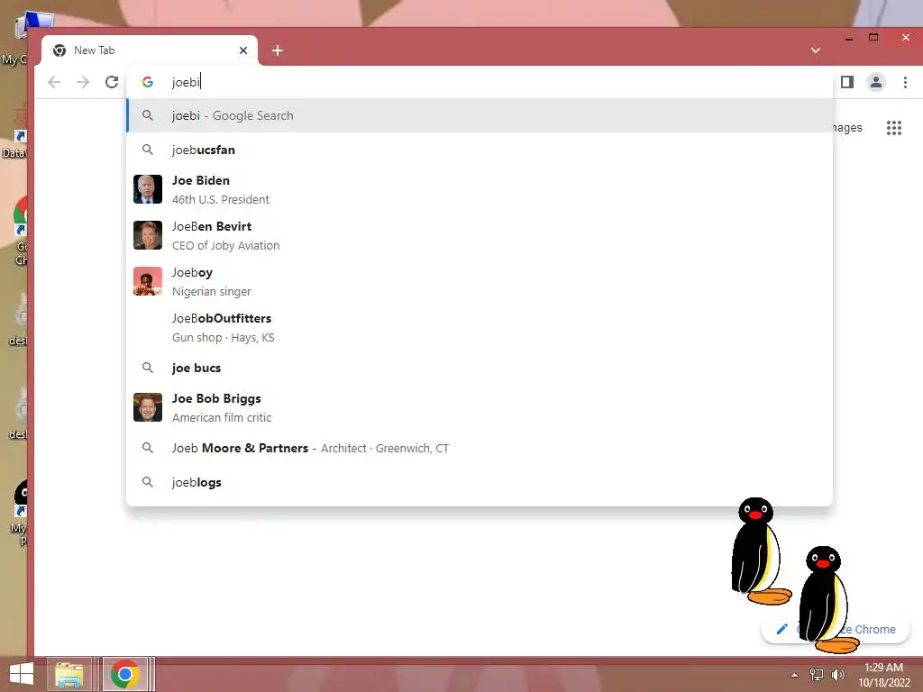Click the magnifier icon beside 'joe bucs'

click(x=148, y=368)
